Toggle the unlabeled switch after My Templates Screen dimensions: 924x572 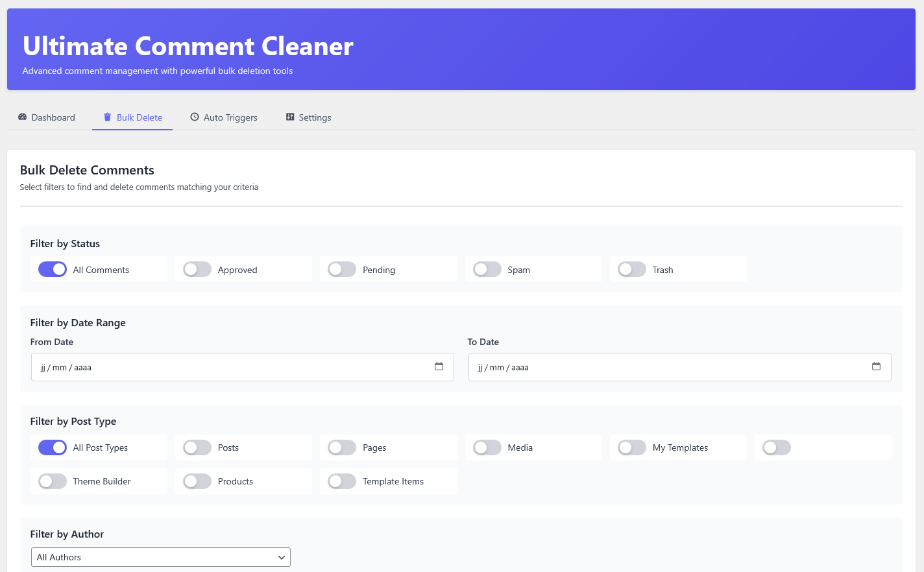[x=776, y=447]
